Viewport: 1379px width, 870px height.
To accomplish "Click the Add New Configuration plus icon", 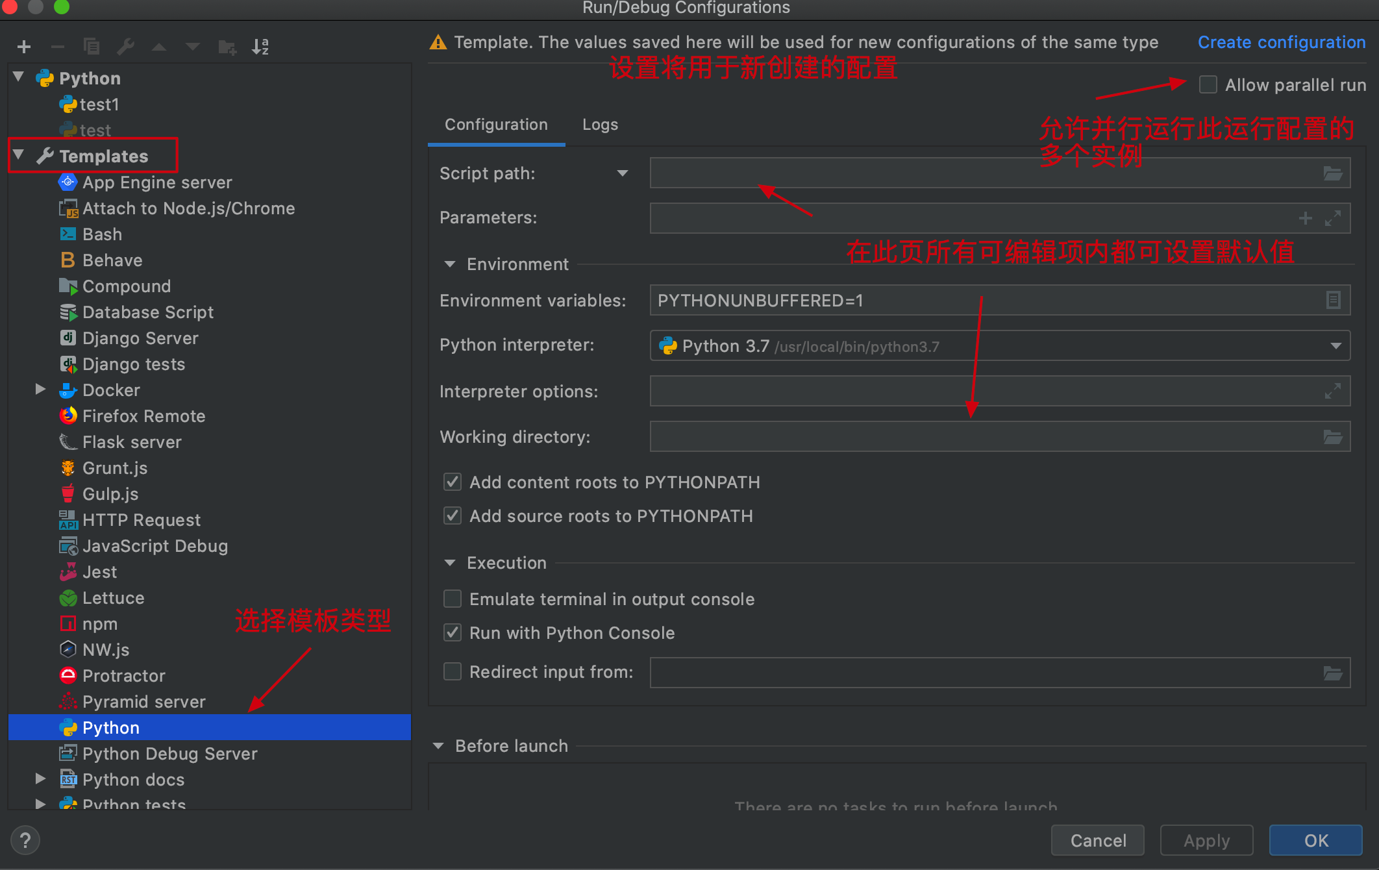I will pos(24,47).
